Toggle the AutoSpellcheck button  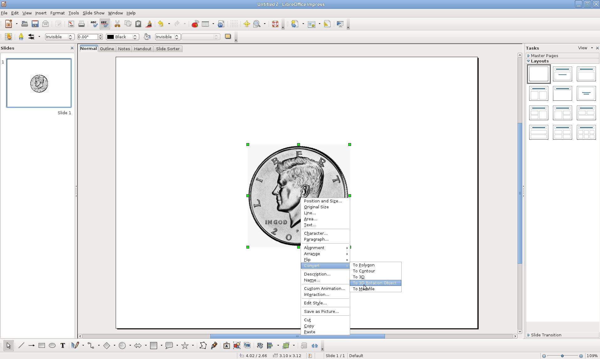[x=104, y=24]
